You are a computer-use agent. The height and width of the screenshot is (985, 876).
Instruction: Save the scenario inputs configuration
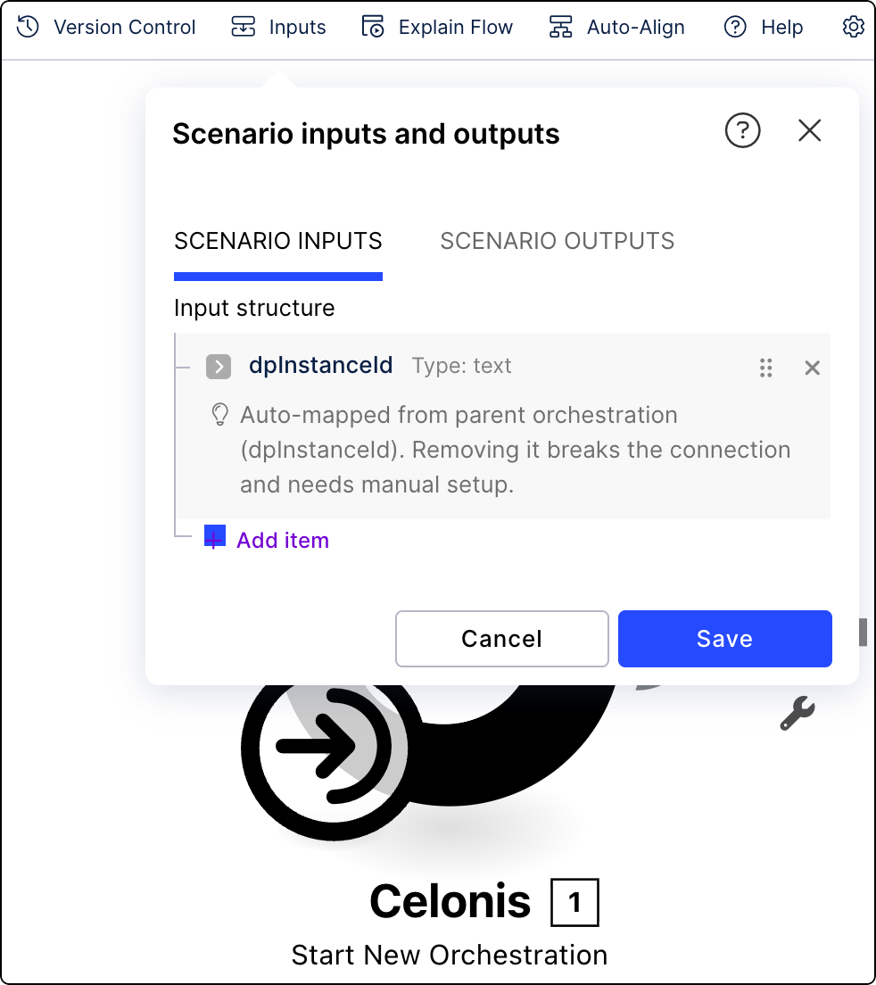pyautogui.click(x=723, y=638)
